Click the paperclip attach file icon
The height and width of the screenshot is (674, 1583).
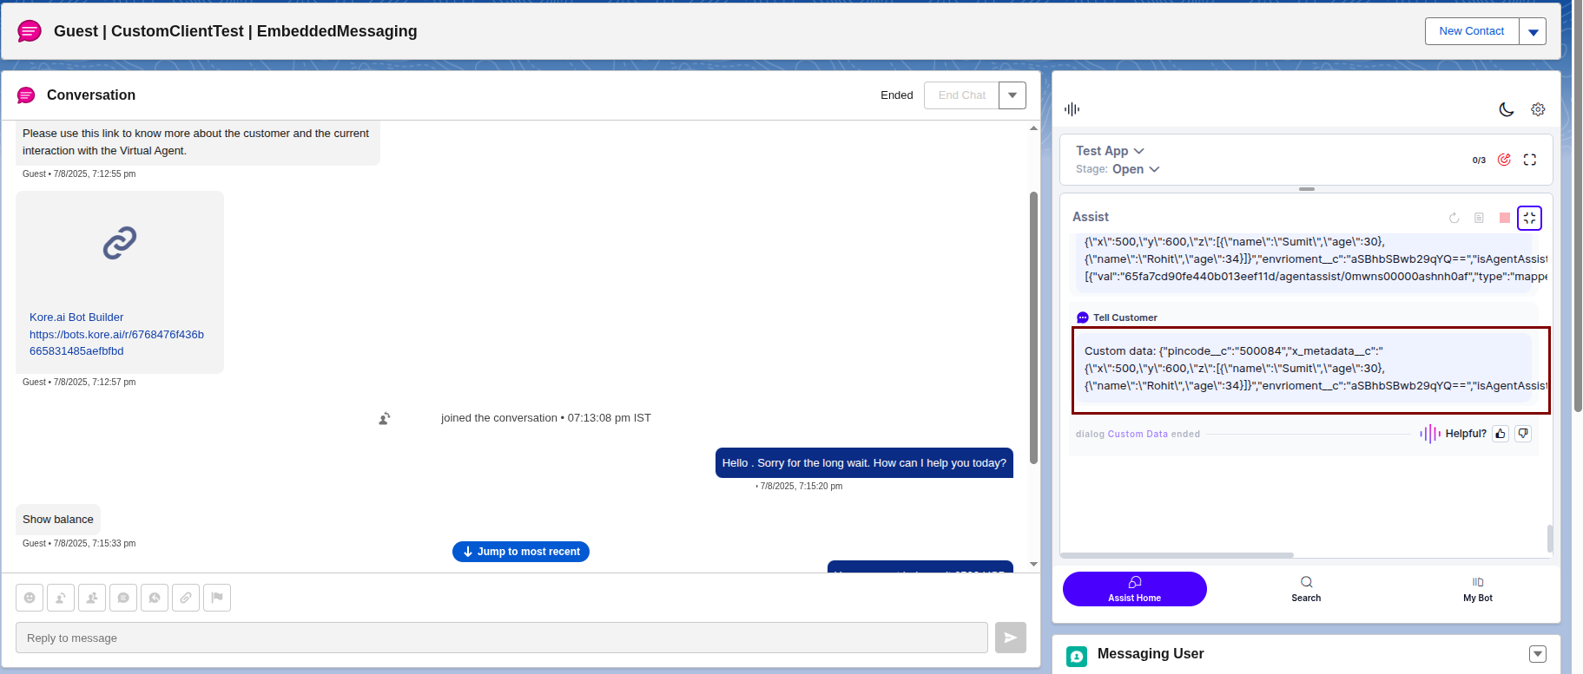tap(186, 598)
